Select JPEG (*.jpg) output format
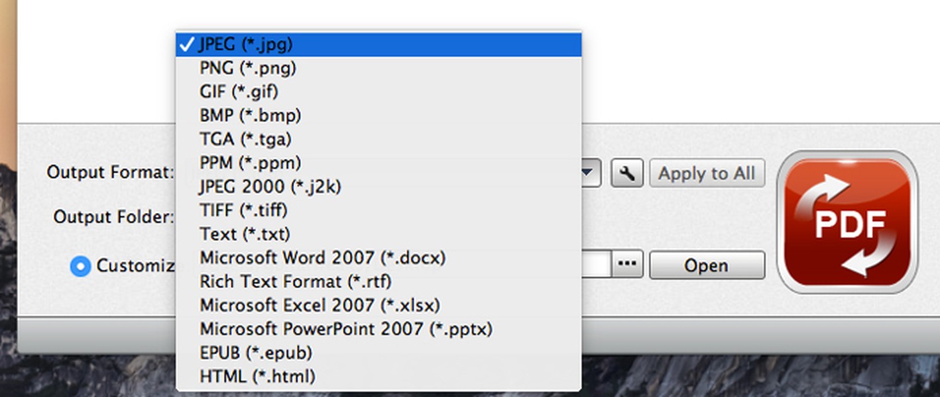This screenshot has height=397, width=940. 245,44
